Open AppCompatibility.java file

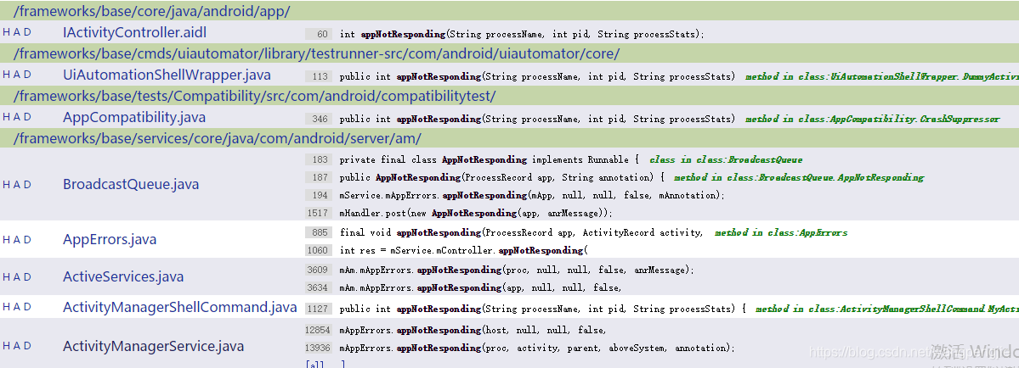[x=134, y=117]
